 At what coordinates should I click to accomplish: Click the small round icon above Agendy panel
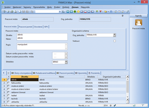[x=122, y=16]
